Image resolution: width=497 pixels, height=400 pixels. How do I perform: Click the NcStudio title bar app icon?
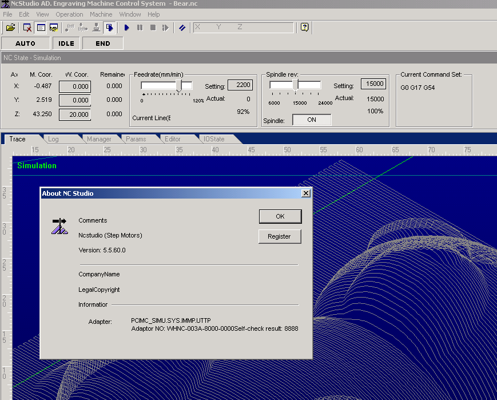[x=5, y=4]
